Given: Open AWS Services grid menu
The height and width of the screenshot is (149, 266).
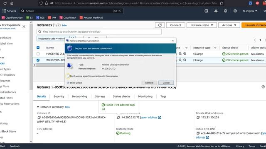Looking at the screenshot, I should click(4, 11).
